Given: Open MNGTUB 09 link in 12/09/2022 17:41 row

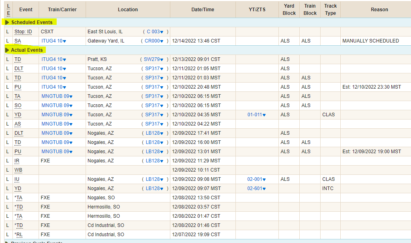Looking at the screenshot, I should coord(57,133).
